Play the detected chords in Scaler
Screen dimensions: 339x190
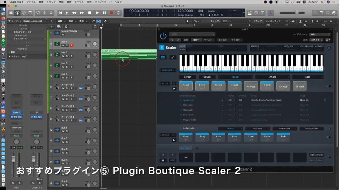pos(174,89)
